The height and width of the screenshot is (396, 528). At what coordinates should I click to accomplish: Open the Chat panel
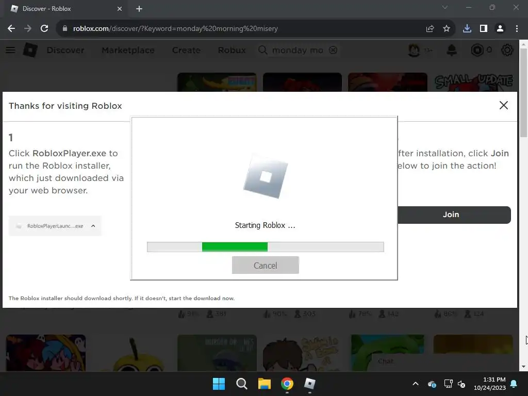[x=386, y=361]
